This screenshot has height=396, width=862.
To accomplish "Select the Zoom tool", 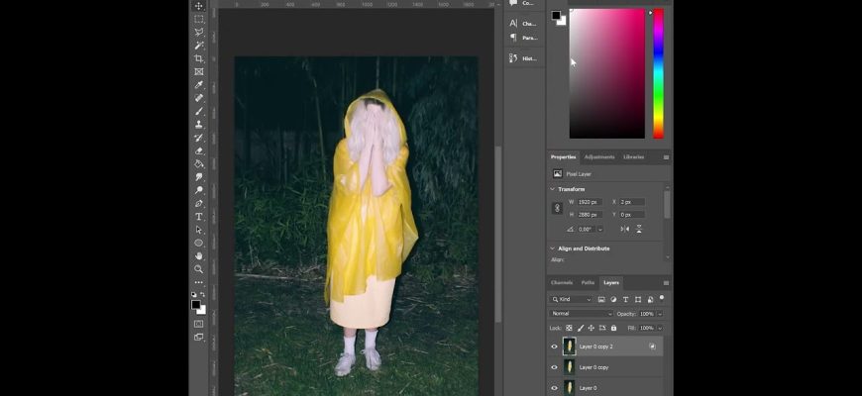I will (x=199, y=268).
